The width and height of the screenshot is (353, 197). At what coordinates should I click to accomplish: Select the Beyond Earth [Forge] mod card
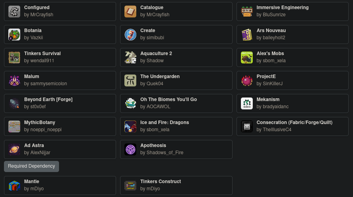[60, 103]
